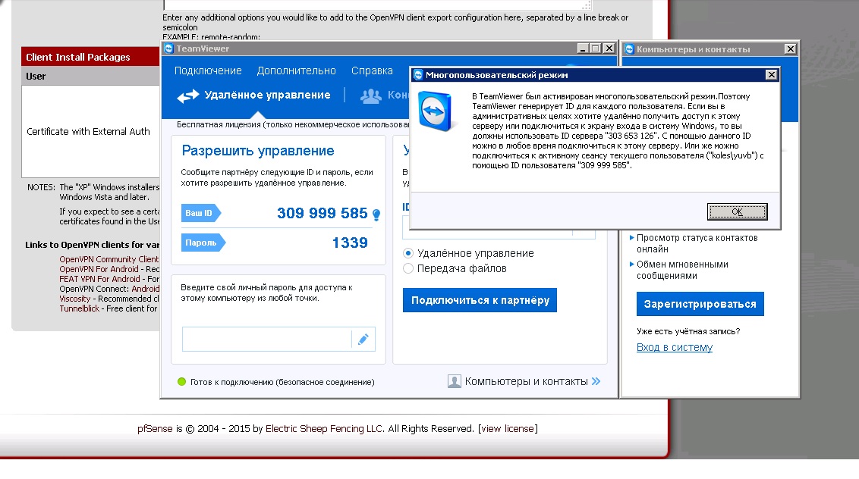Click the lightbulb hint icon next to the ID
This screenshot has width=859, height=479.
[x=376, y=214]
